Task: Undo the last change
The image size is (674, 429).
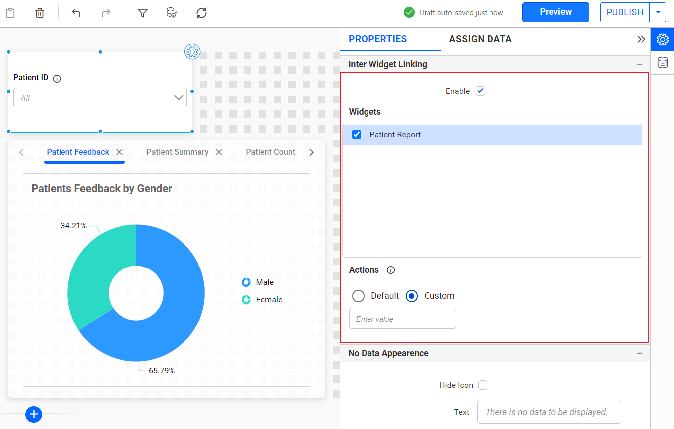Action: pos(76,13)
